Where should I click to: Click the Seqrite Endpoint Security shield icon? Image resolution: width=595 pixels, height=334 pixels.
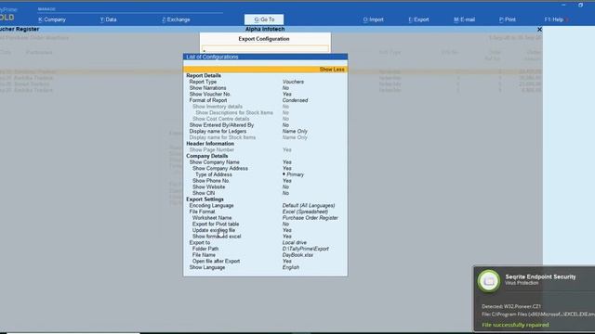point(489,281)
